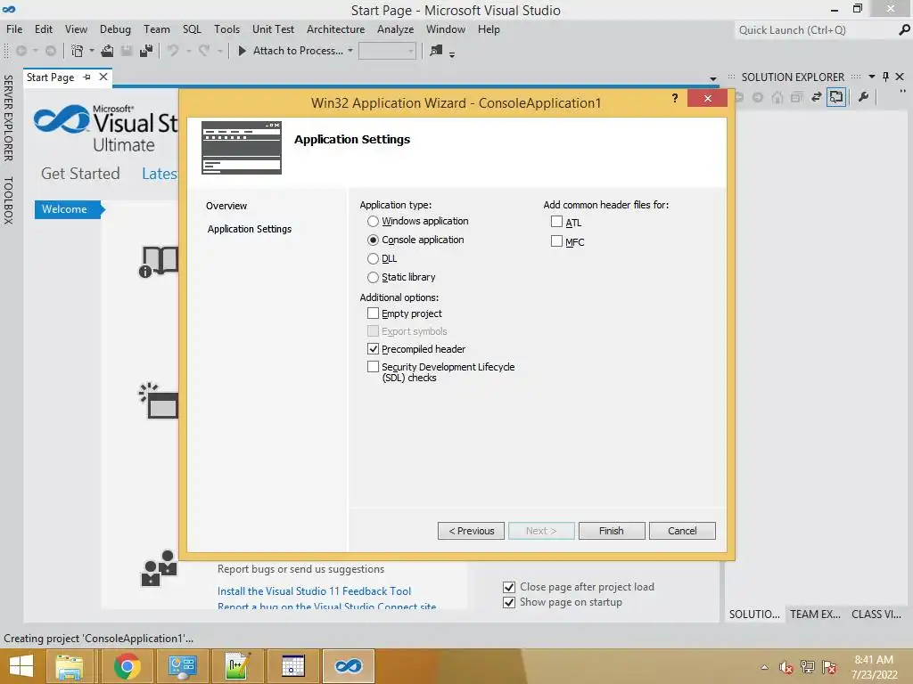This screenshot has width=913, height=684.
Task: Uncheck the Precompiled header option
Action: 374,349
